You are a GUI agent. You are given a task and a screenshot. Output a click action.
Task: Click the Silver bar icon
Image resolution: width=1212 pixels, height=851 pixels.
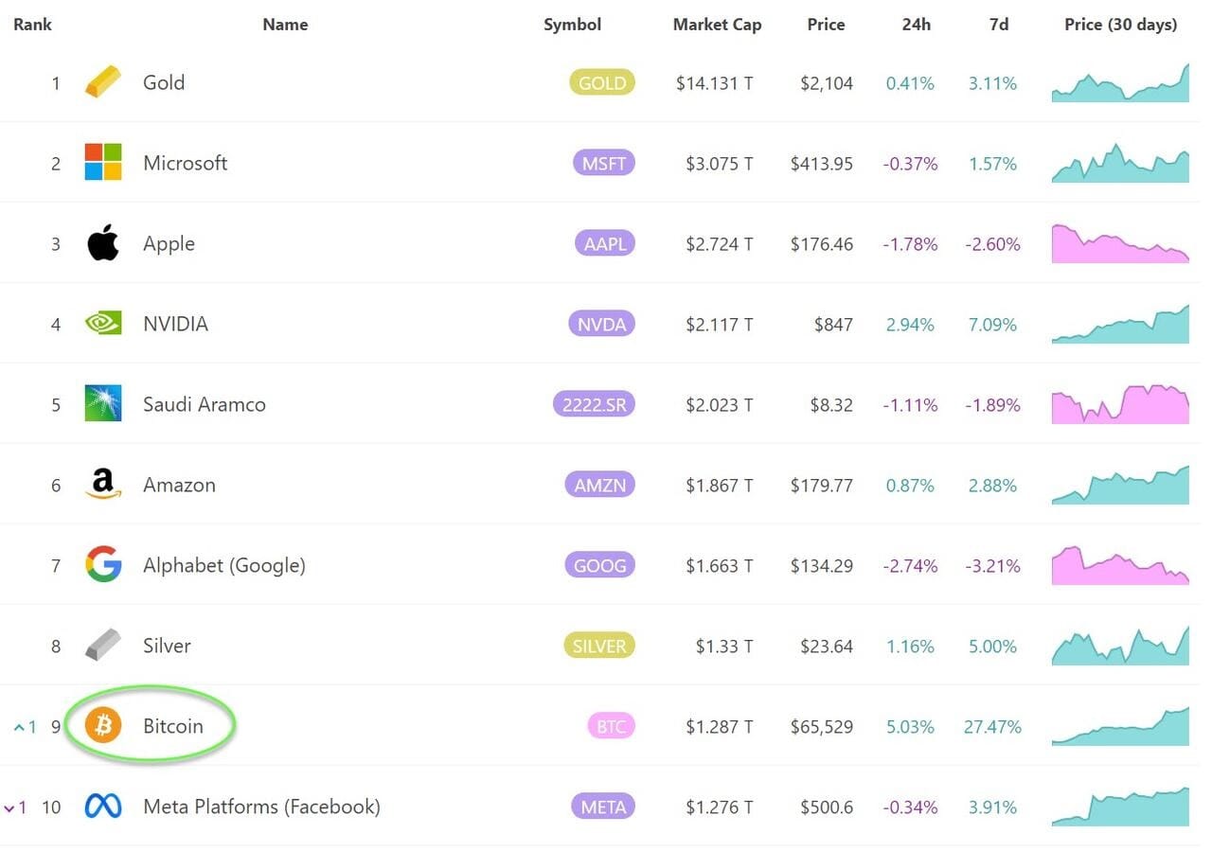click(103, 646)
